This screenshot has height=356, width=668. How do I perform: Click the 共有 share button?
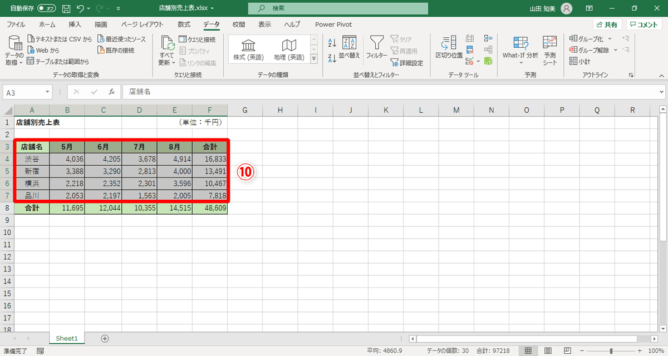pos(607,24)
